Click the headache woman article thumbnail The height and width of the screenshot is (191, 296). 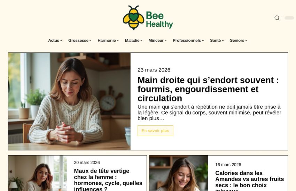[37, 173]
